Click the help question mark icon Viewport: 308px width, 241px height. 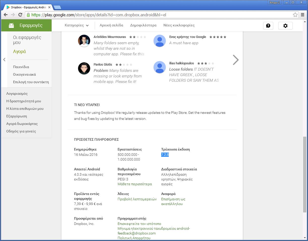pos(268,26)
